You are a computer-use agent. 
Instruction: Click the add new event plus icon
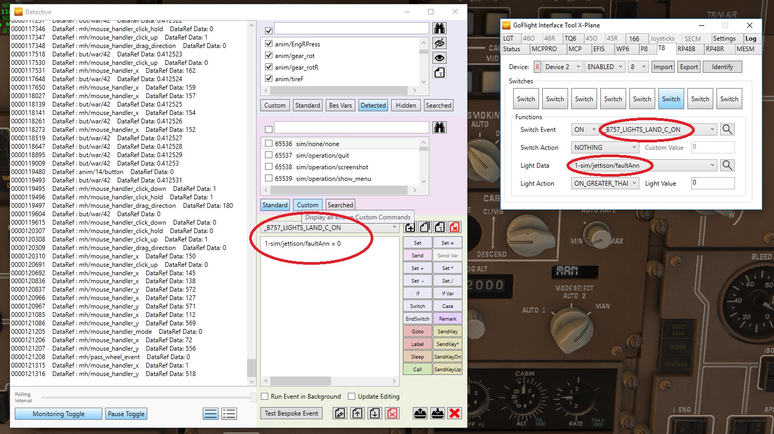coord(410,228)
